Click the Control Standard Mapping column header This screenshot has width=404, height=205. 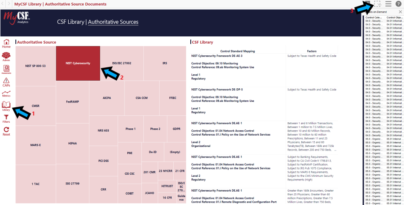click(238, 51)
